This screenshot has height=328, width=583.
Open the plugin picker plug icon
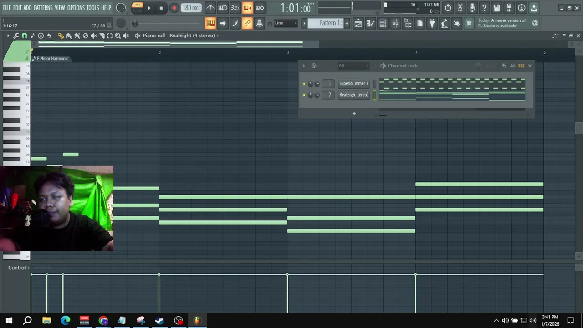[432, 23]
